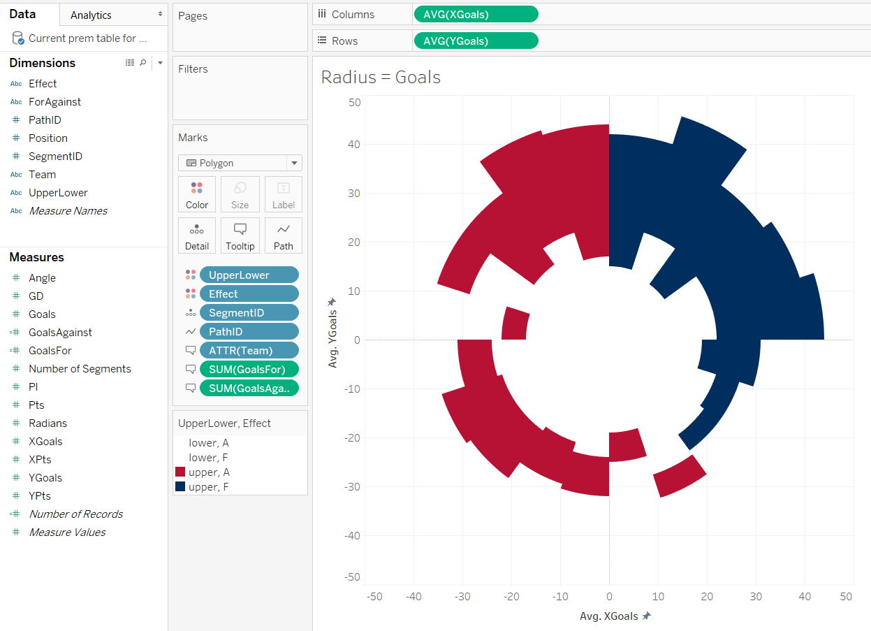Select the ATTR(Team) tooltip pill
Screen dimensions: 871x631
pos(249,350)
